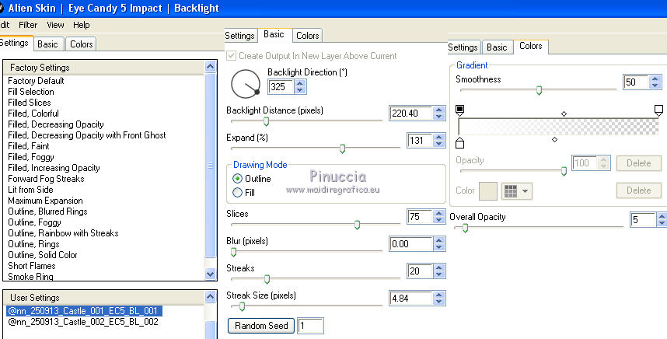Image resolution: width=667 pixels, height=339 pixels.
Task: Click the Backlight Direction spinner arrows
Action: point(300,87)
